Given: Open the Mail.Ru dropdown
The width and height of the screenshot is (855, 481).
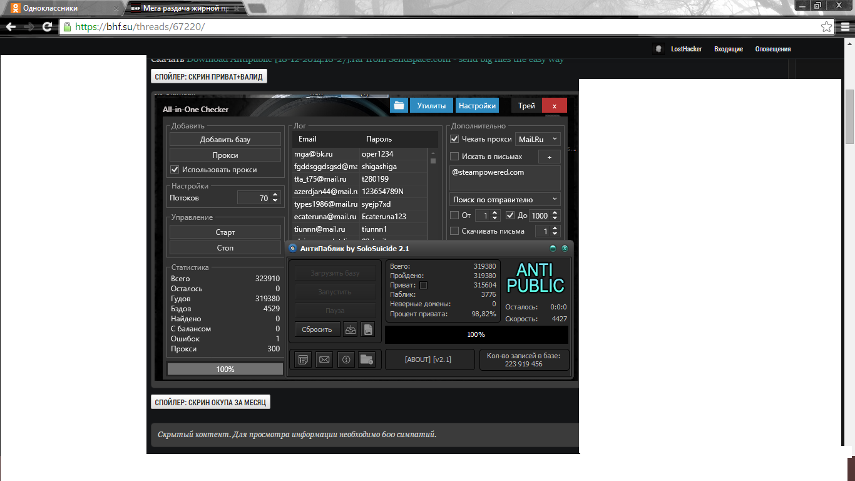Looking at the screenshot, I should [x=538, y=140].
